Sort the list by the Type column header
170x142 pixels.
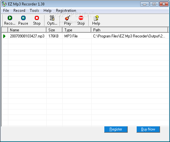77,30
